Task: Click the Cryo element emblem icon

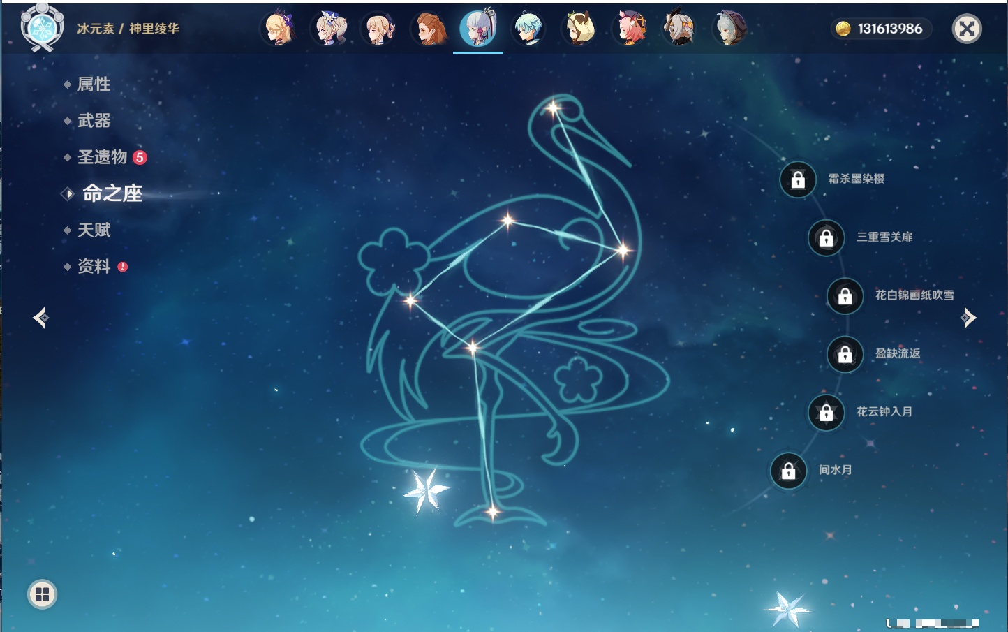Action: [x=42, y=28]
